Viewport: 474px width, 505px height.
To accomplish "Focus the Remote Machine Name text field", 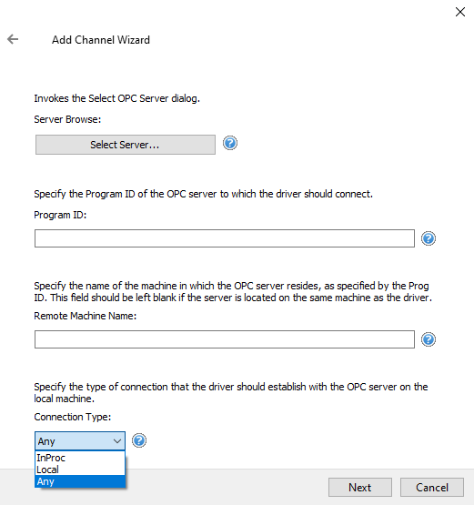I will click(x=225, y=339).
